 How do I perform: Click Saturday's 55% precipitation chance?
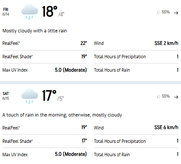pyautogui.click(x=166, y=96)
